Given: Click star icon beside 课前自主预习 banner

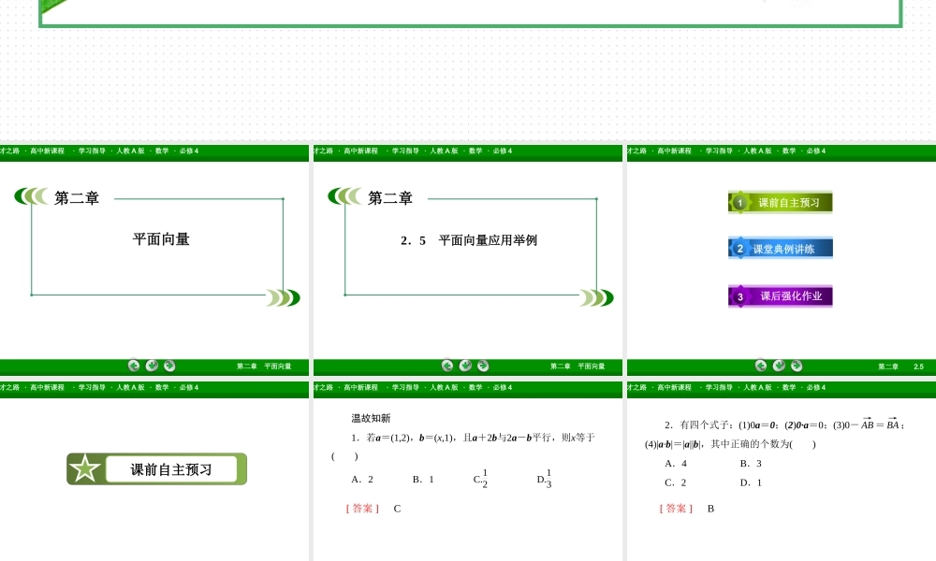Looking at the screenshot, I should tap(87, 467).
